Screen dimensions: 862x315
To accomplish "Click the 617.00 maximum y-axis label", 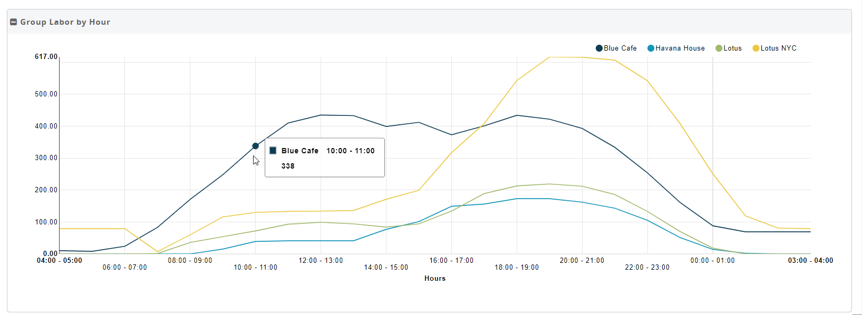I will [46, 57].
